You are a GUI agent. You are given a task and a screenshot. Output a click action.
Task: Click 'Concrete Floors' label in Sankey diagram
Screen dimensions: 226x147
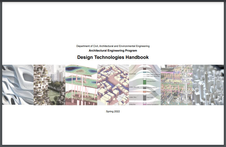(151, 81)
